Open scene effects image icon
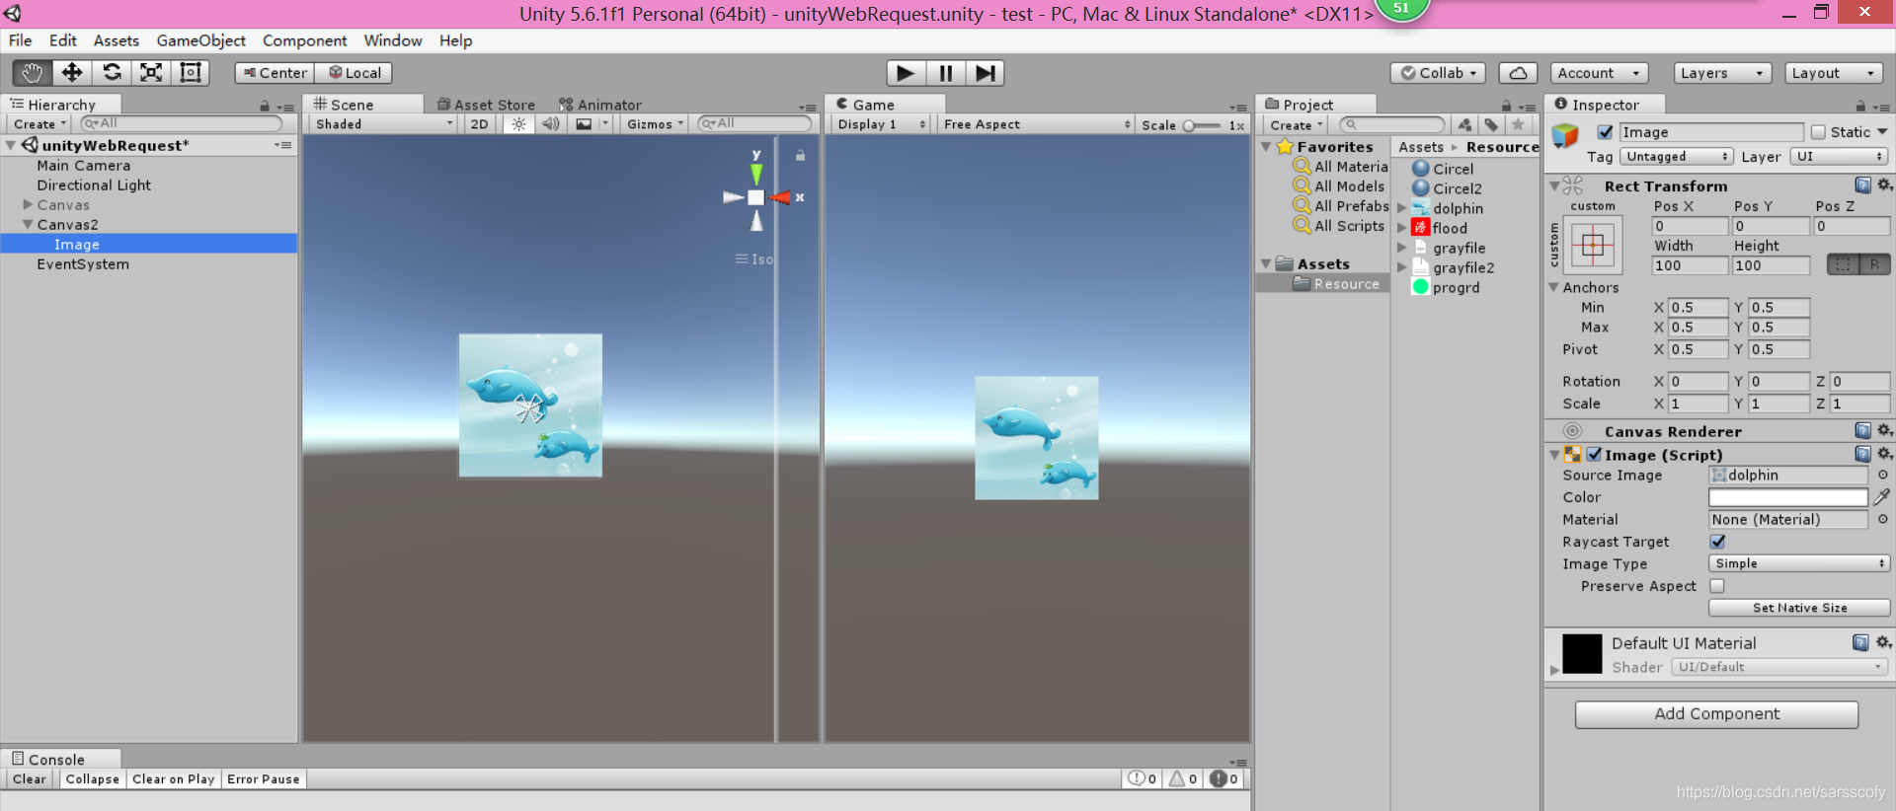Image resolution: width=1896 pixels, height=811 pixels. click(585, 124)
